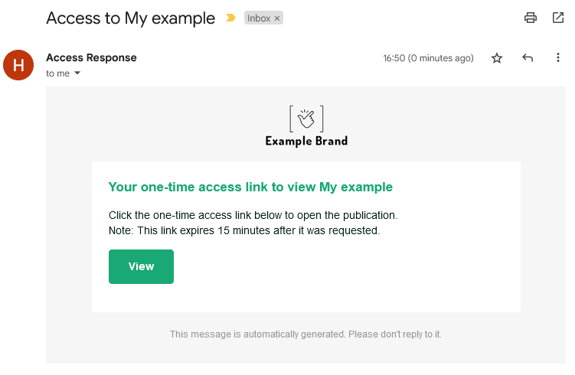The width and height of the screenshot is (575, 375).
Task: Select the Access Response sender name
Action: point(91,58)
